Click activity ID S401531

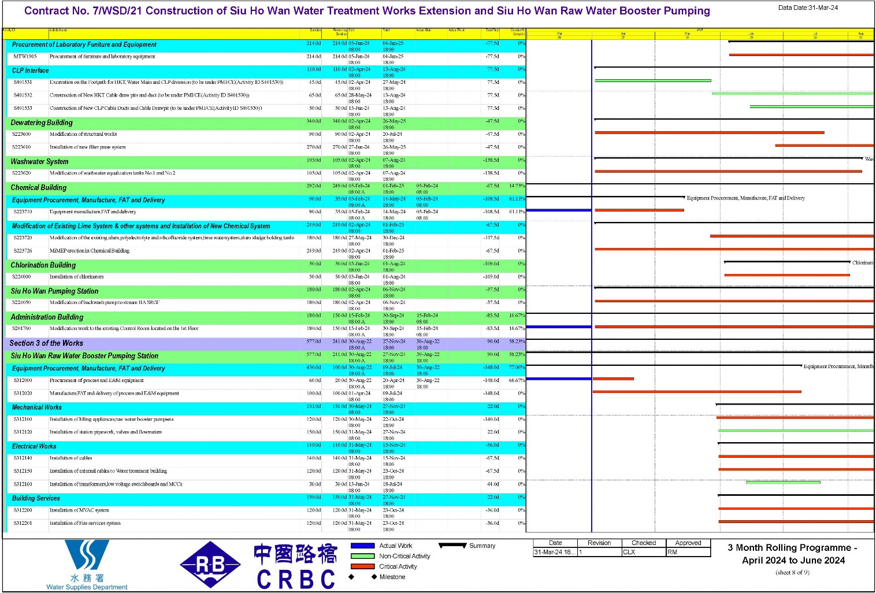point(23,83)
